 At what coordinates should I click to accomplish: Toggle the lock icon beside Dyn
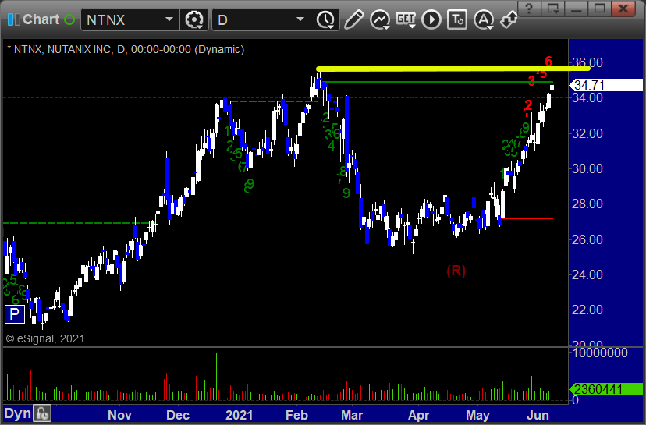42,413
